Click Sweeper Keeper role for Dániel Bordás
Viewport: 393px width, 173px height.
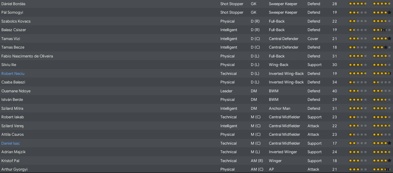pyautogui.click(x=283, y=4)
